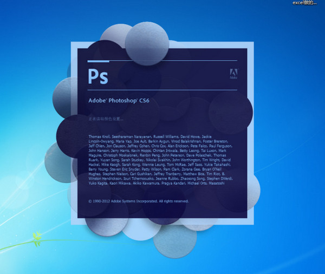Click the Ps logo on the splash screen
The height and width of the screenshot is (274, 325).
point(98,76)
